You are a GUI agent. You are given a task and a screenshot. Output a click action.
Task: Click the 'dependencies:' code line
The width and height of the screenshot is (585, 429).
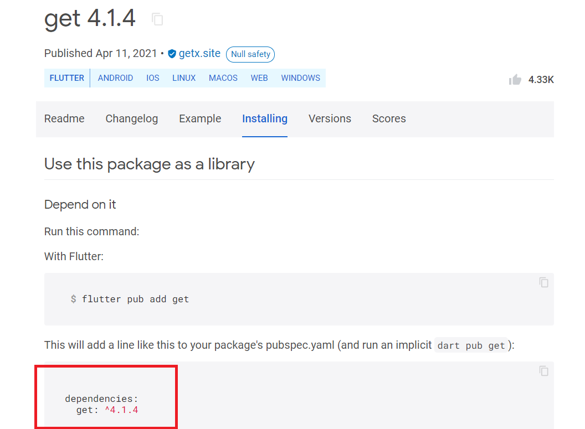click(x=101, y=399)
